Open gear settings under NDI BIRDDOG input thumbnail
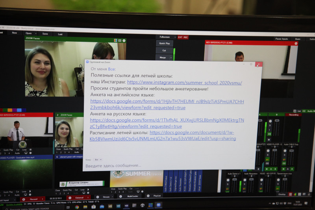The height and width of the screenshot is (210, 315). 31,153
